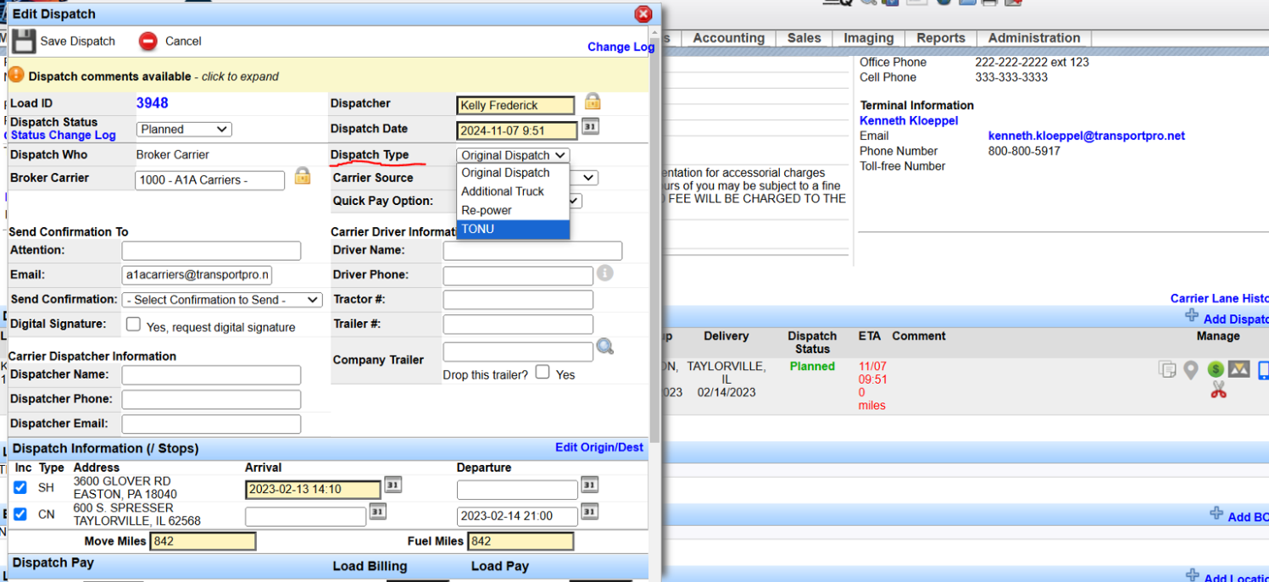Click the blue mobile phone icon in Manage

click(x=1263, y=370)
